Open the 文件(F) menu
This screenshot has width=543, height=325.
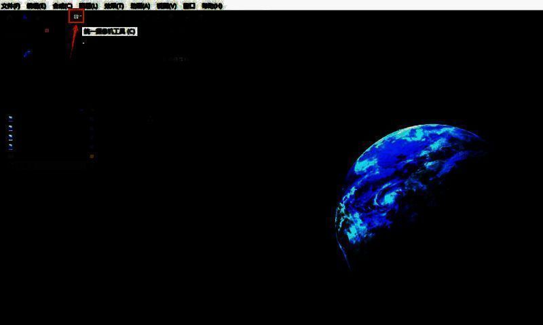(x=10, y=5)
